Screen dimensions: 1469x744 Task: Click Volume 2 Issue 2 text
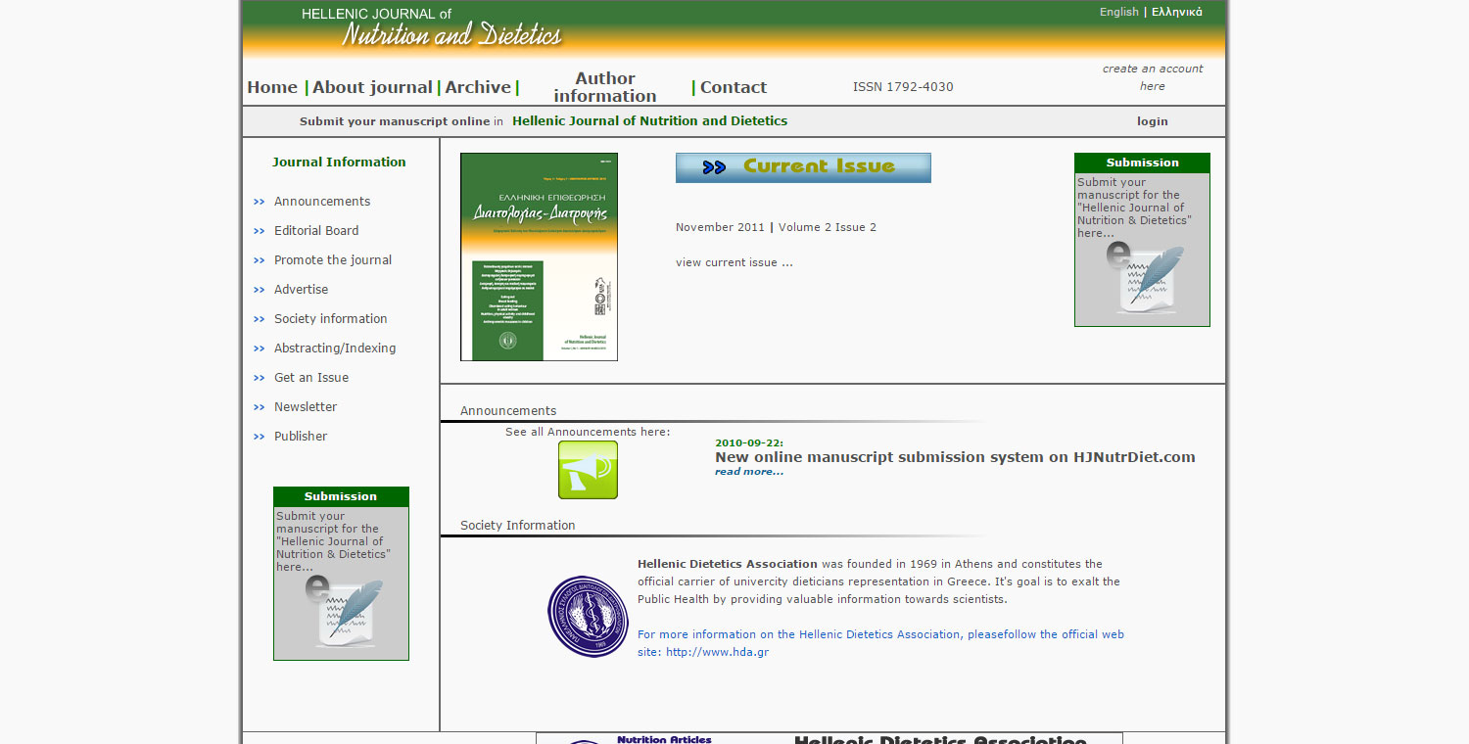[x=828, y=227]
